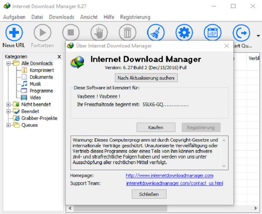Open the Downloads menu
The width and height of the screenshot is (262, 214).
(62, 17)
